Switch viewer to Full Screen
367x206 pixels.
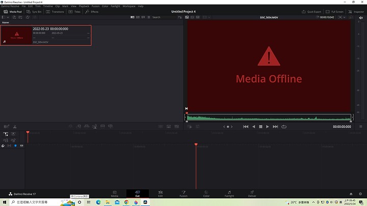pyautogui.click(x=334, y=12)
